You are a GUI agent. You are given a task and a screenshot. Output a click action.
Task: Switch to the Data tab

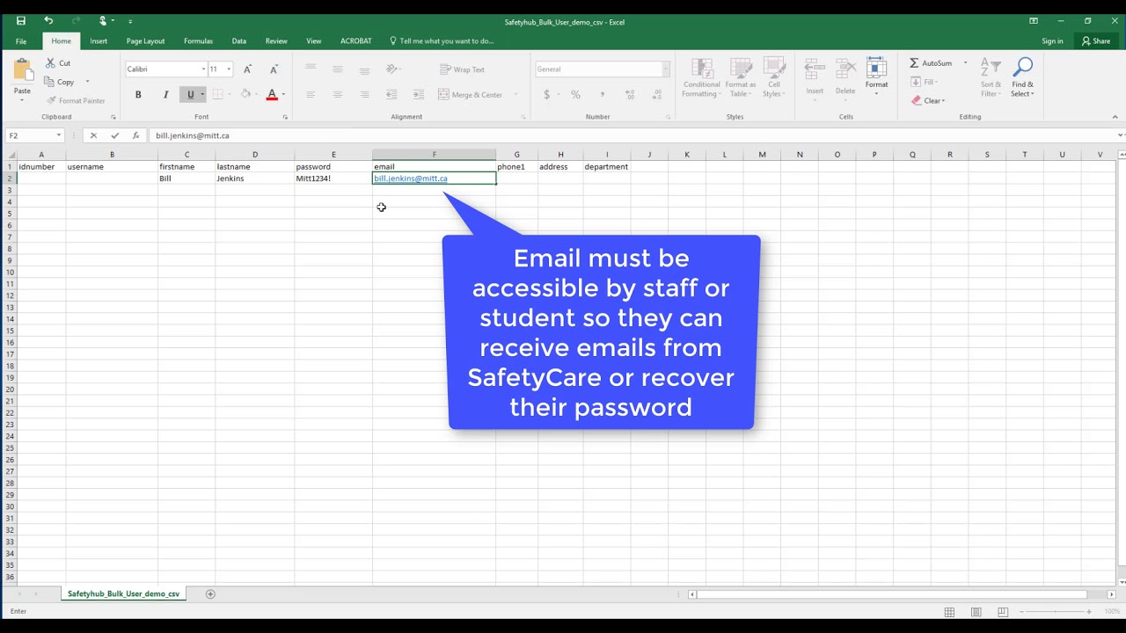click(238, 41)
